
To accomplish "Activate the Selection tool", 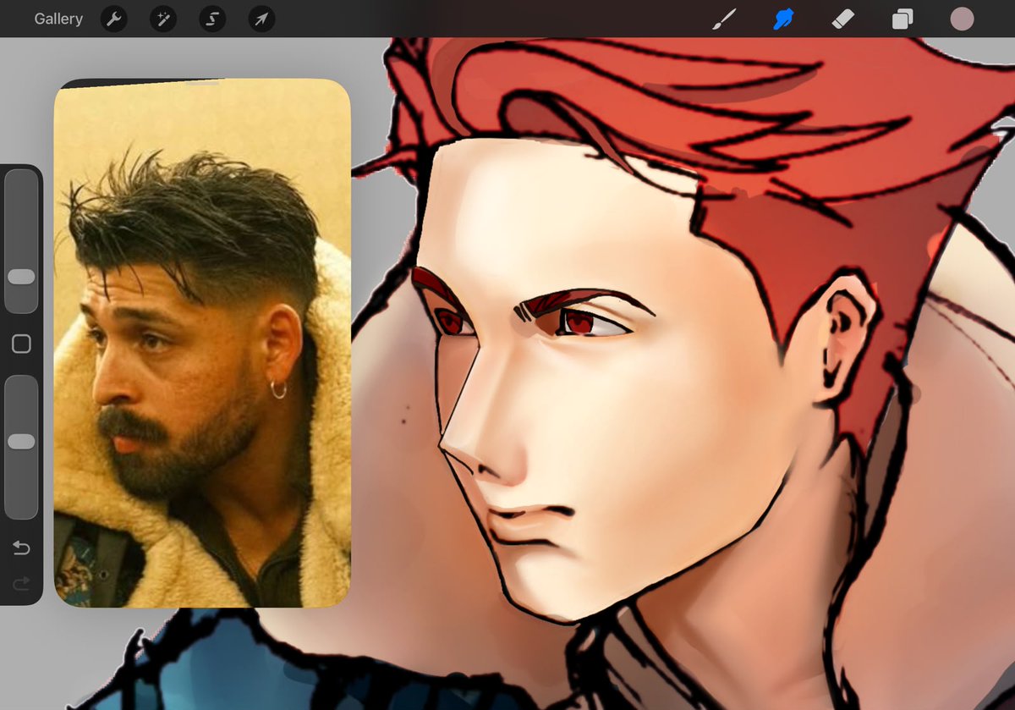I will [212, 19].
